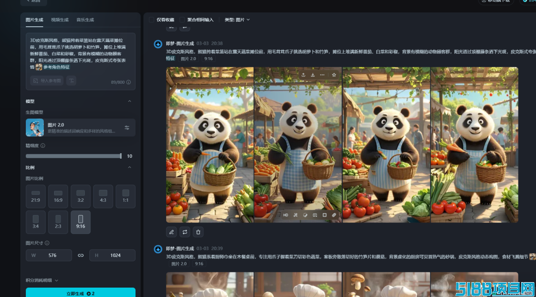This screenshot has width=536, height=297.
Task: Click the panda reference thumbnail in the prompt
Action: [x=39, y=67]
